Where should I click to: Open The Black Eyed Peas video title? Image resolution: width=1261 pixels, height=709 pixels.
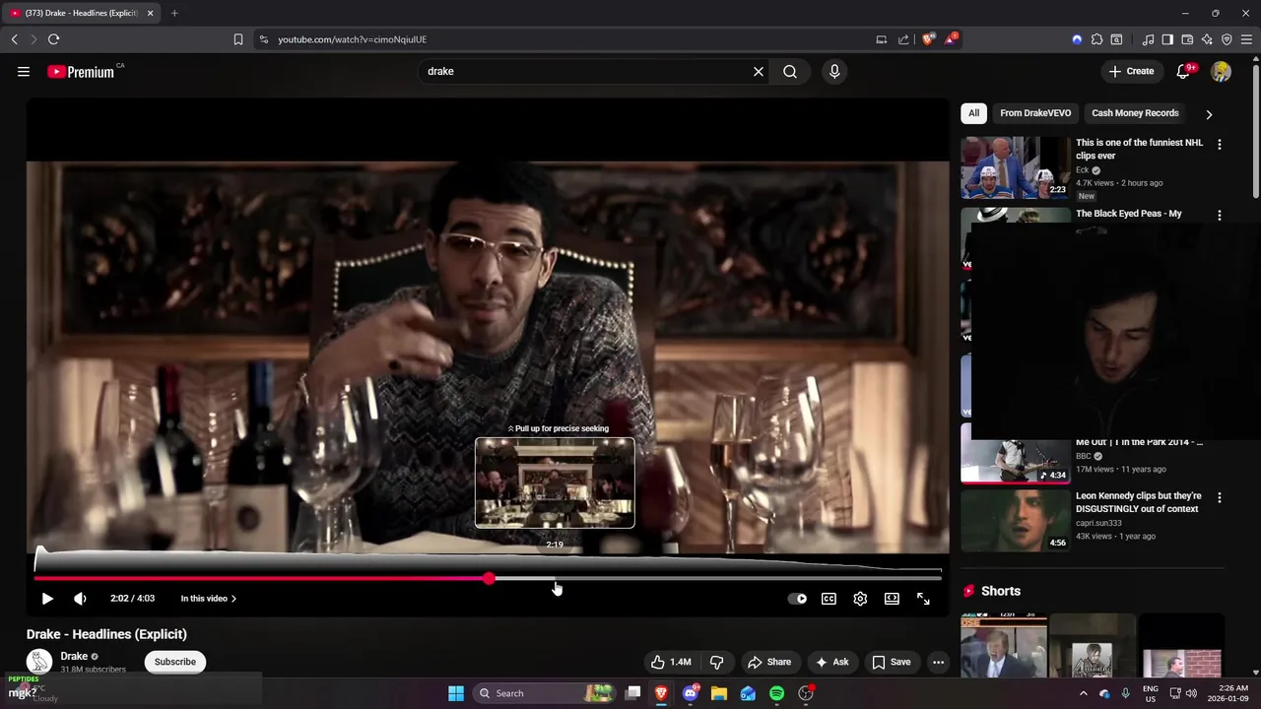coord(1129,214)
